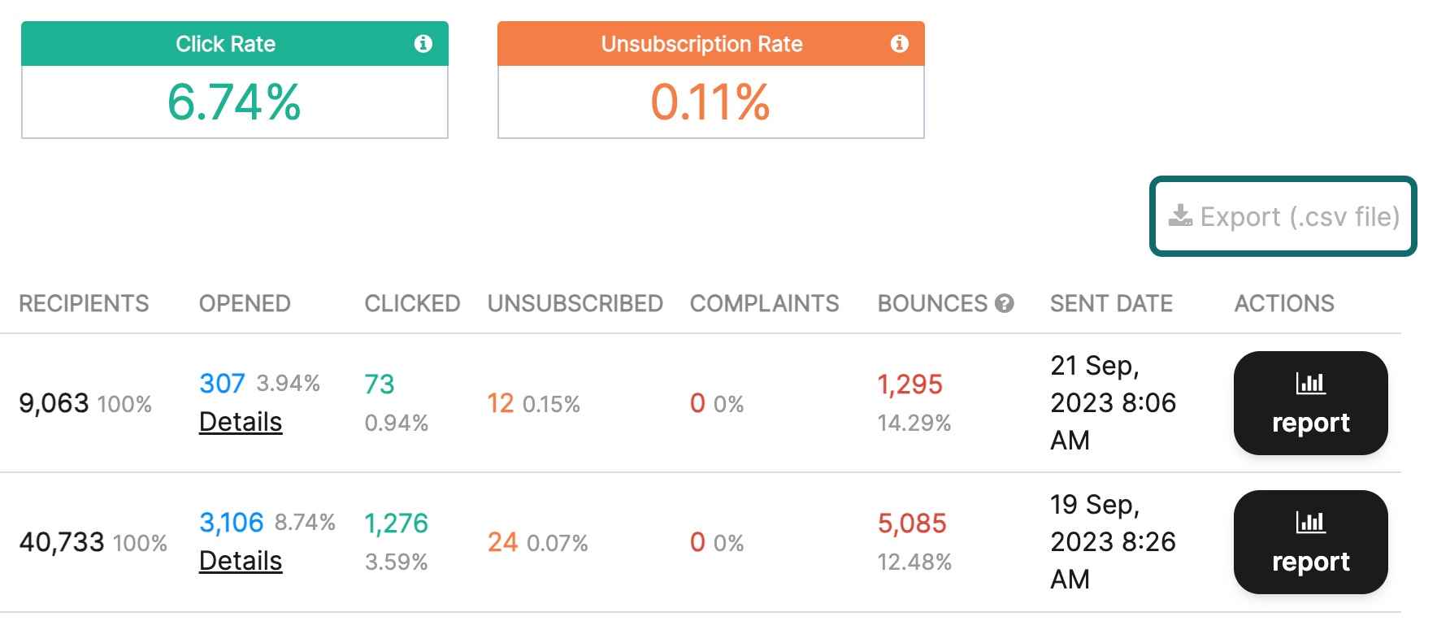Click the 307 opened count
Image resolution: width=1437 pixels, height=621 pixels.
(222, 384)
